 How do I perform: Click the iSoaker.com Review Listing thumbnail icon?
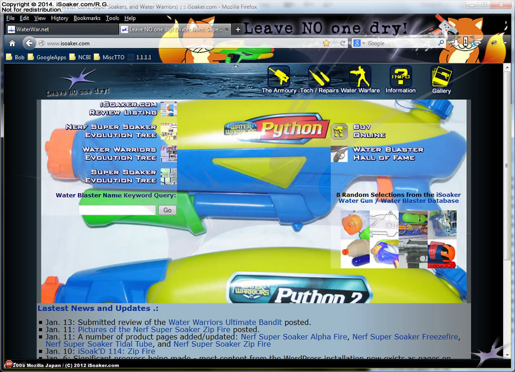pos(169,109)
